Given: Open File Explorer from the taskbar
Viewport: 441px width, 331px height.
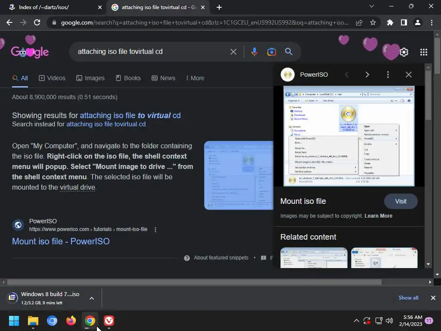Looking at the screenshot, I should click(33, 321).
